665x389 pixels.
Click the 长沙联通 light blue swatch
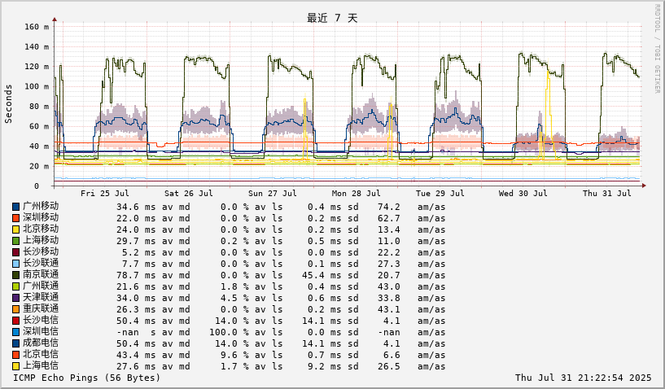(x=15, y=264)
